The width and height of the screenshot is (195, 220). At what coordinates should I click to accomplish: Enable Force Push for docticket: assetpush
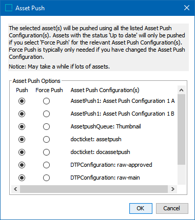tap(46, 140)
